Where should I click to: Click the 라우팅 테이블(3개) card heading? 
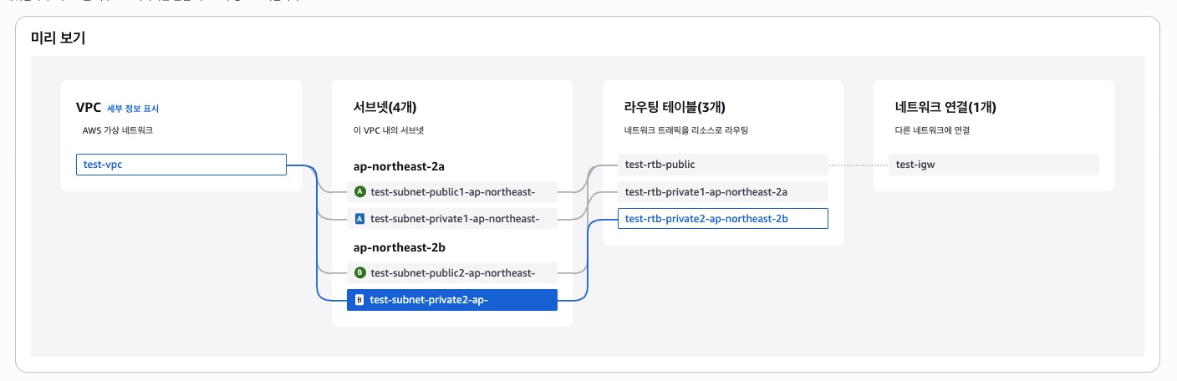pyautogui.click(x=675, y=107)
